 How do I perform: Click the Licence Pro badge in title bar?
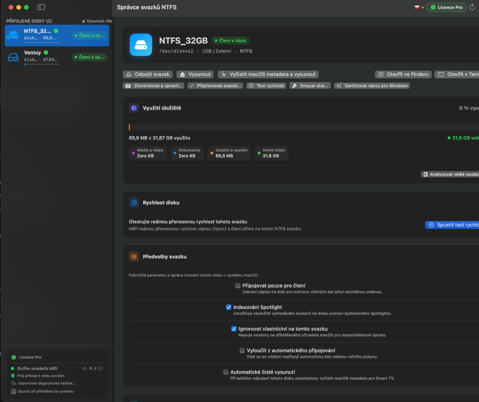click(x=446, y=7)
